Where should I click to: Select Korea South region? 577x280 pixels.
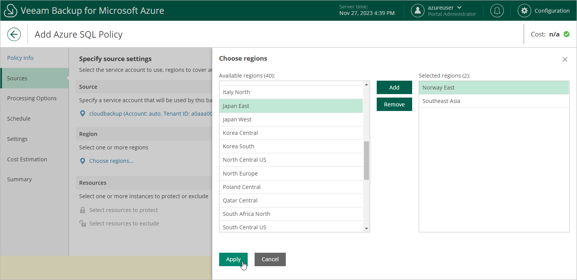[291, 146]
